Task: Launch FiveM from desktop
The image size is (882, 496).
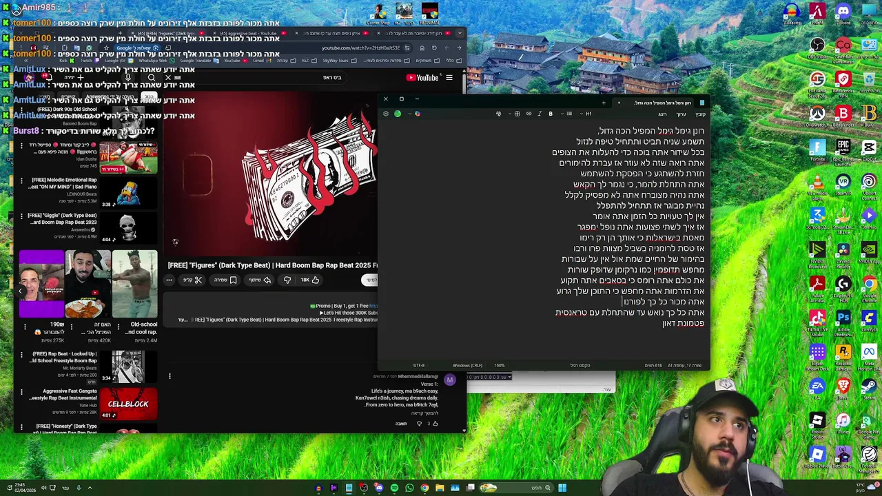Action: point(817,14)
